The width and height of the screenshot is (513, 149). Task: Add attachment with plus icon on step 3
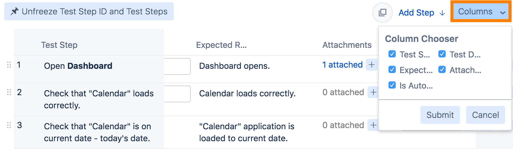point(373,125)
